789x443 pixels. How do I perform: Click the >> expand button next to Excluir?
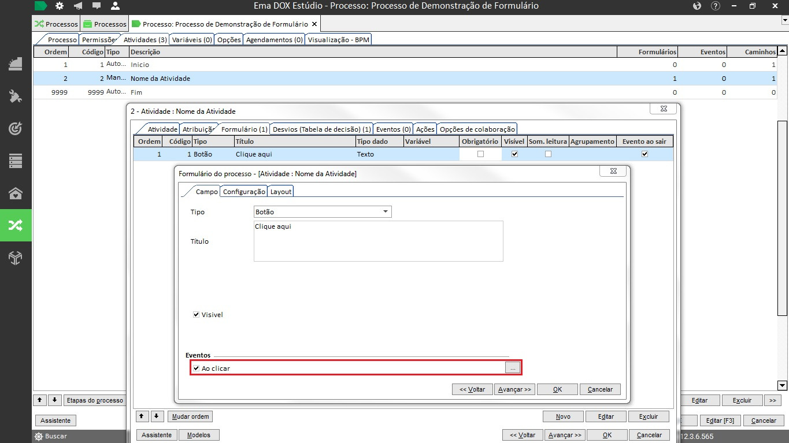coord(772,400)
